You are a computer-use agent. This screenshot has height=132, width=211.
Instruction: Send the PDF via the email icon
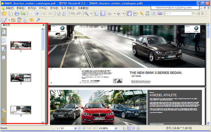tap(23, 13)
